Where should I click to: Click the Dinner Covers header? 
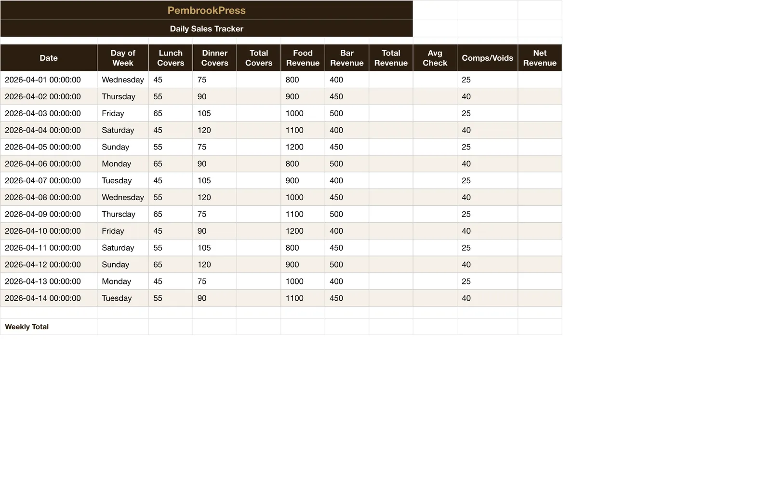214,58
